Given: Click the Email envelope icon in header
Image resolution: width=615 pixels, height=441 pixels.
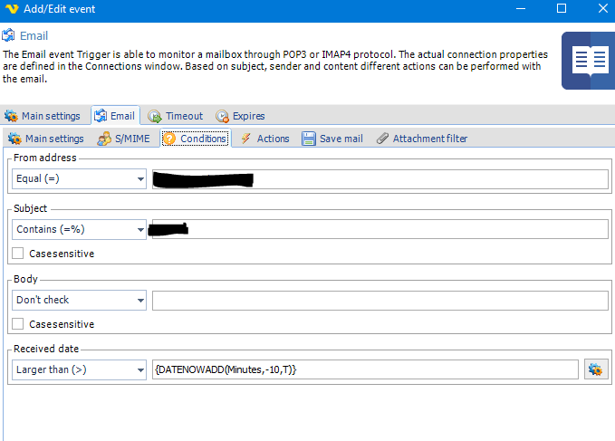Looking at the screenshot, I should 9,36.
